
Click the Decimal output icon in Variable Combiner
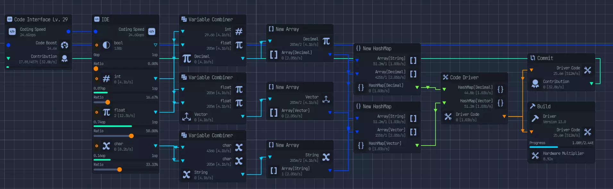(x=187, y=59)
